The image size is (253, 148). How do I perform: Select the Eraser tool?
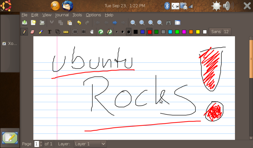[x=33, y=32]
